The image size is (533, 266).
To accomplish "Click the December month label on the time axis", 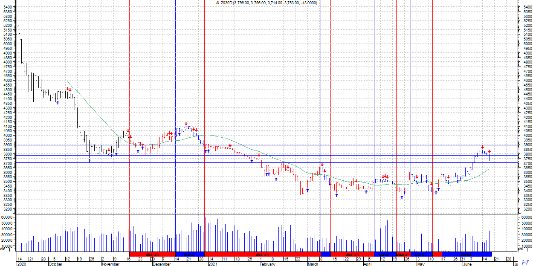I will 162,264.
